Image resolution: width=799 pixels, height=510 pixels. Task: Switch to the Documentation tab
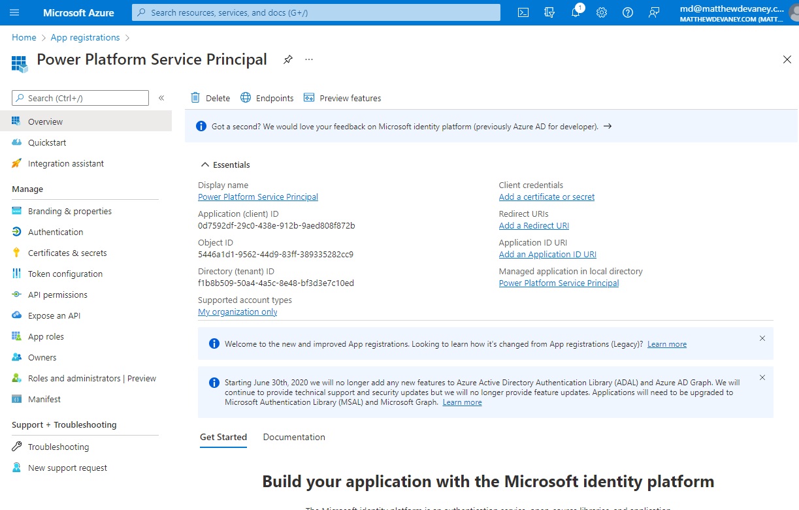(293, 436)
